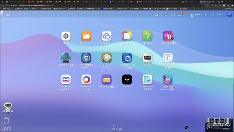Switch to the third desktop page dot

(121, 125)
